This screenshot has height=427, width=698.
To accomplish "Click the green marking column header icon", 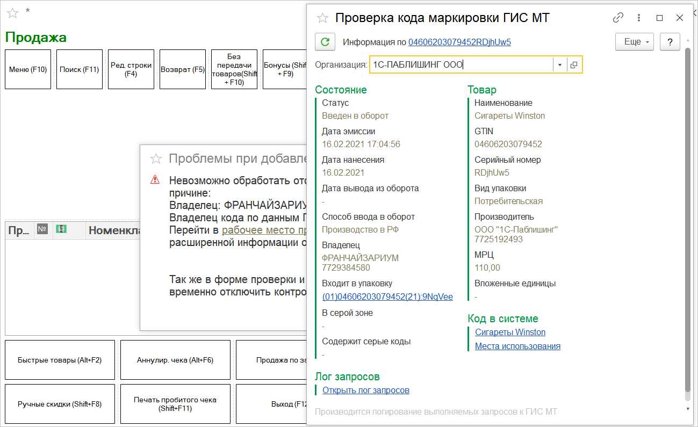I will tap(62, 229).
